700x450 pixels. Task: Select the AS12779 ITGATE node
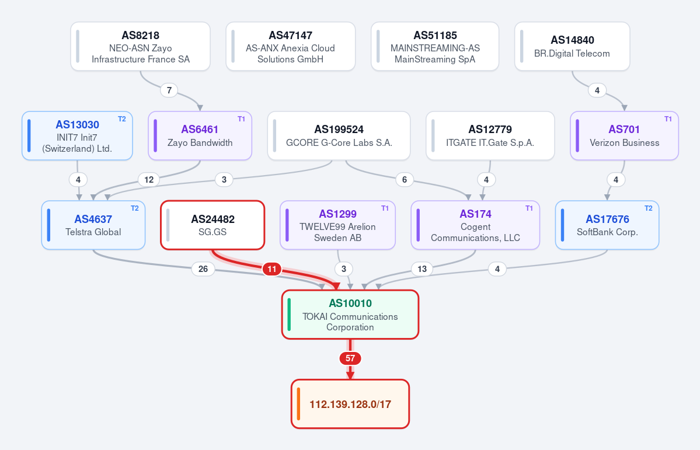point(490,136)
